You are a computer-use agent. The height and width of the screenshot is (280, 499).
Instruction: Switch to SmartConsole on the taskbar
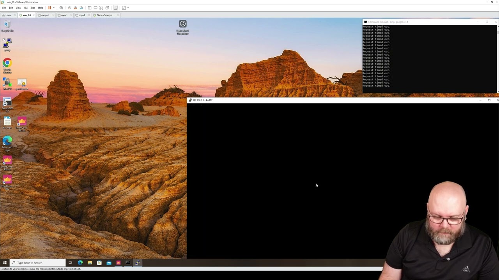(118, 263)
